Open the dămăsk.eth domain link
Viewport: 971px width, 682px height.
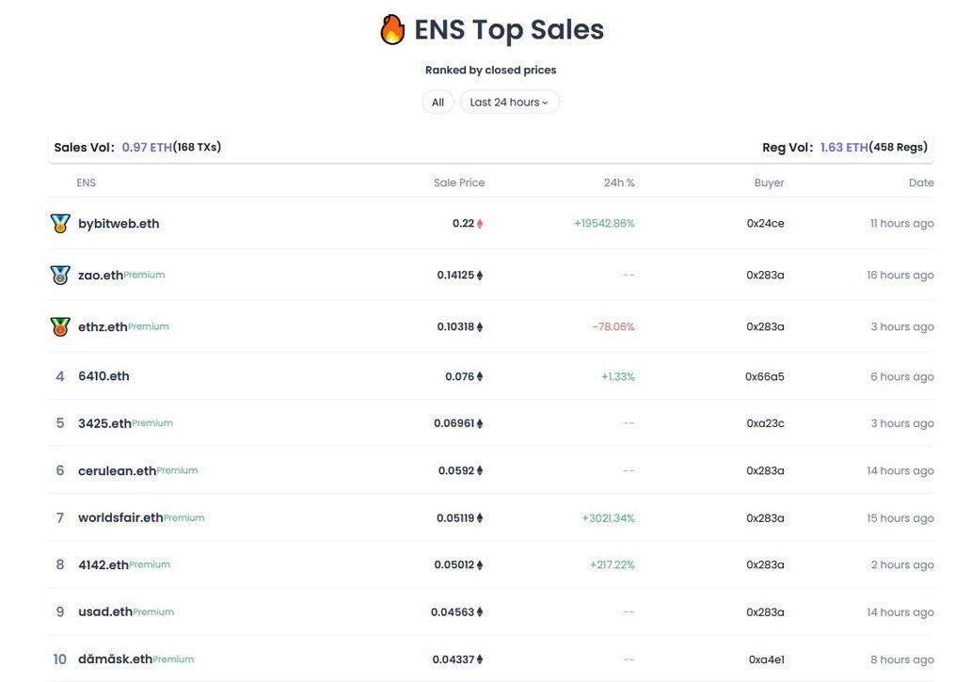tap(115, 658)
